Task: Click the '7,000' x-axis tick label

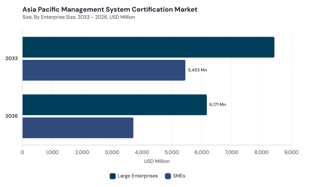Action: [231, 152]
